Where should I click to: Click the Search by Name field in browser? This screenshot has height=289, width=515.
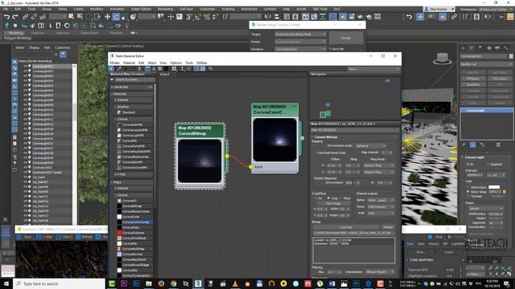[x=134, y=79]
